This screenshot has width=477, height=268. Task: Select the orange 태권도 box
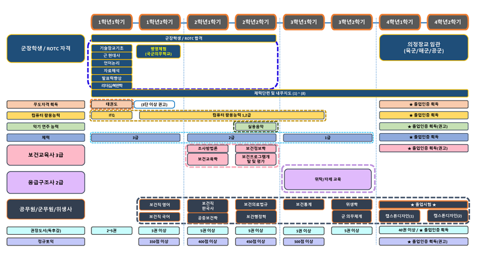(x=111, y=104)
